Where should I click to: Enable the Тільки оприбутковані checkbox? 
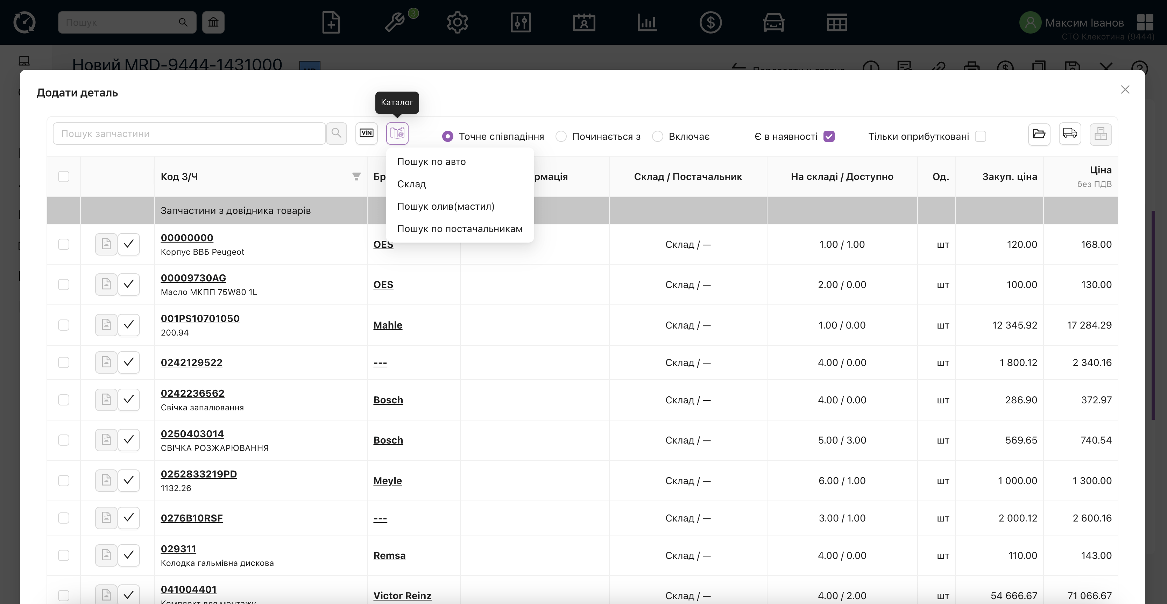pos(980,136)
